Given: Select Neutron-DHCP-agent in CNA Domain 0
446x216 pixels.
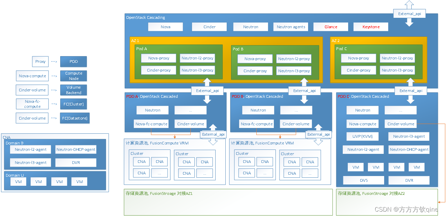Looking at the screenshot, I should coord(76,149).
